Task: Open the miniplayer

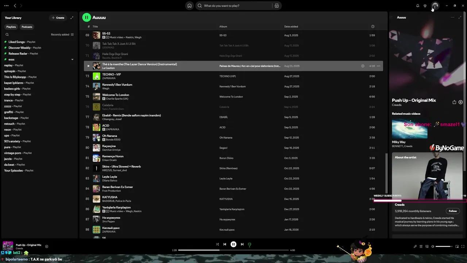Action: 457,247
